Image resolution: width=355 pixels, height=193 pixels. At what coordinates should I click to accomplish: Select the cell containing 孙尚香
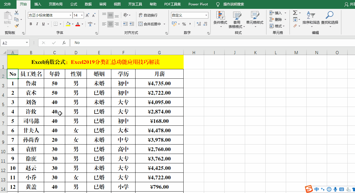31,140
